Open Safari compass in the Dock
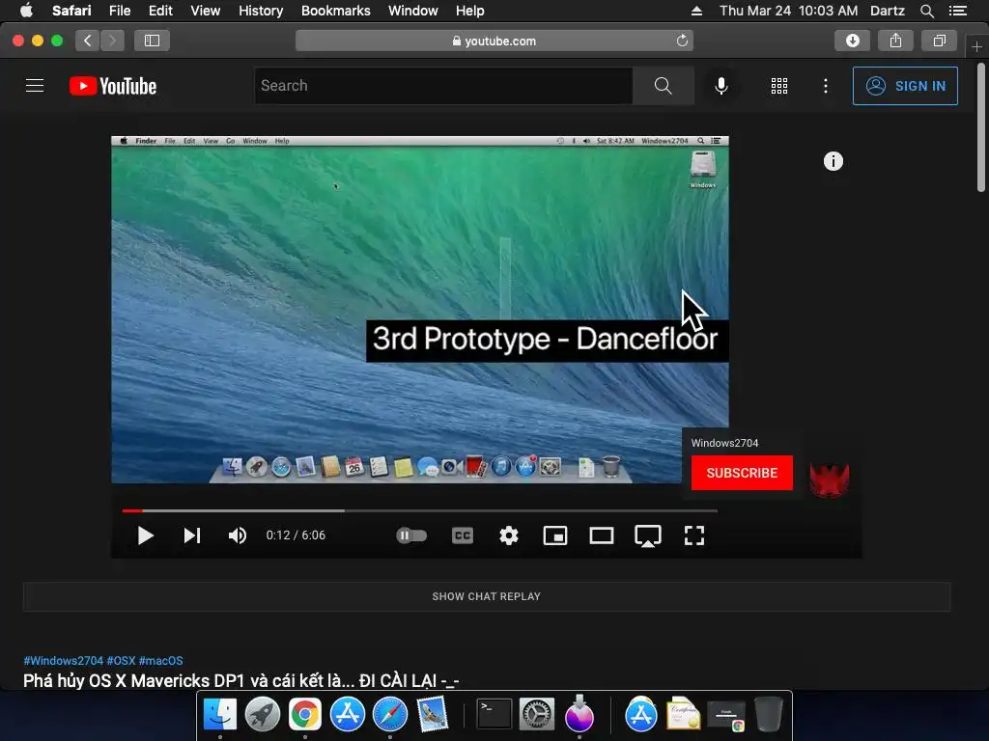The height and width of the screenshot is (741, 989). (x=390, y=714)
